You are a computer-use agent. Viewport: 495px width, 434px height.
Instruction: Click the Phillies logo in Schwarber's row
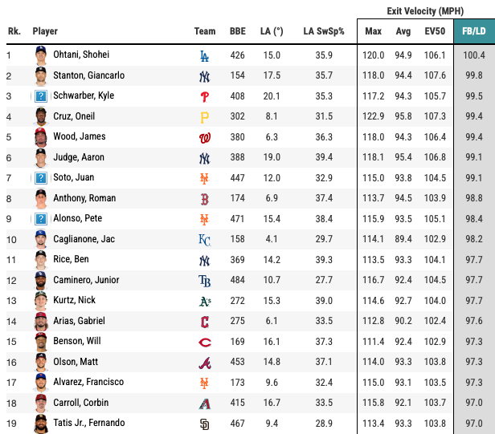coord(204,96)
